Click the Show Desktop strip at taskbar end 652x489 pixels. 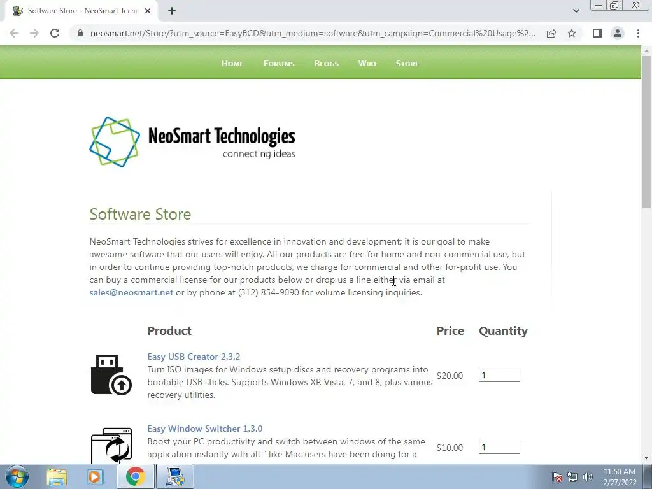pyautogui.click(x=648, y=476)
